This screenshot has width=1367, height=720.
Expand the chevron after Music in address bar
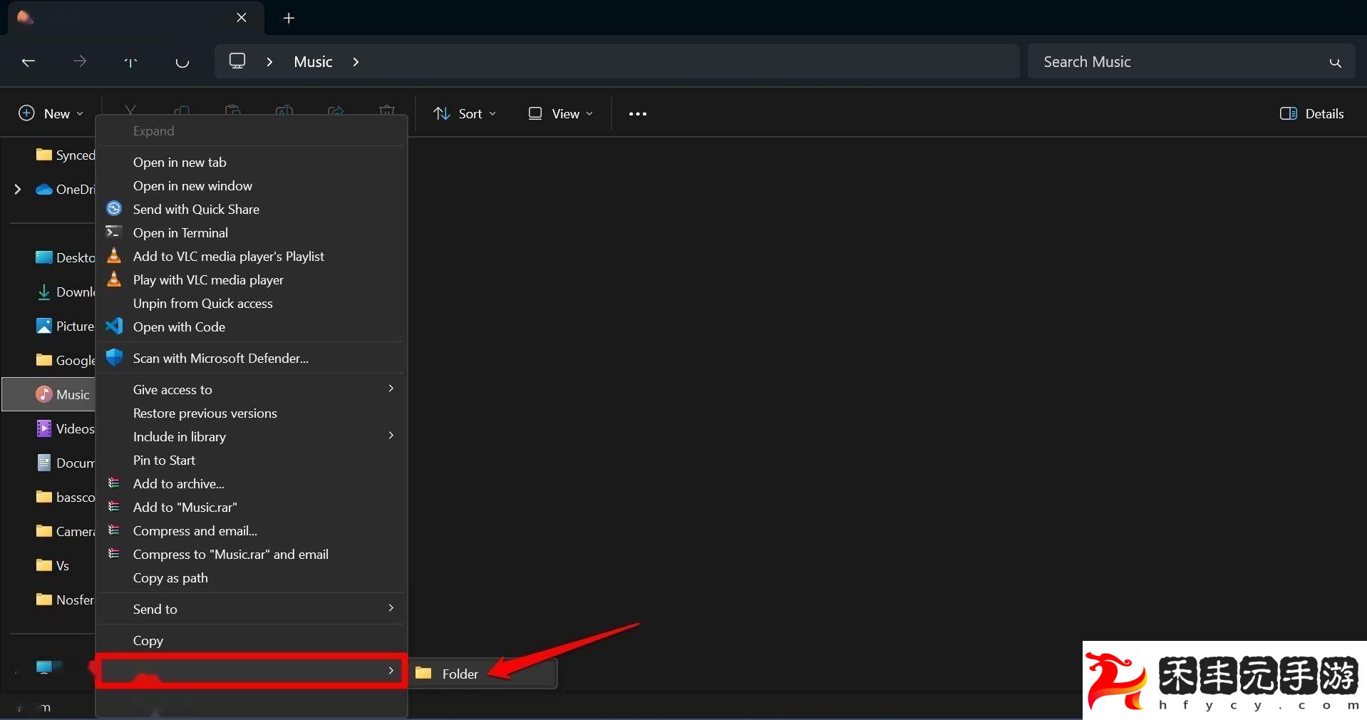click(356, 62)
